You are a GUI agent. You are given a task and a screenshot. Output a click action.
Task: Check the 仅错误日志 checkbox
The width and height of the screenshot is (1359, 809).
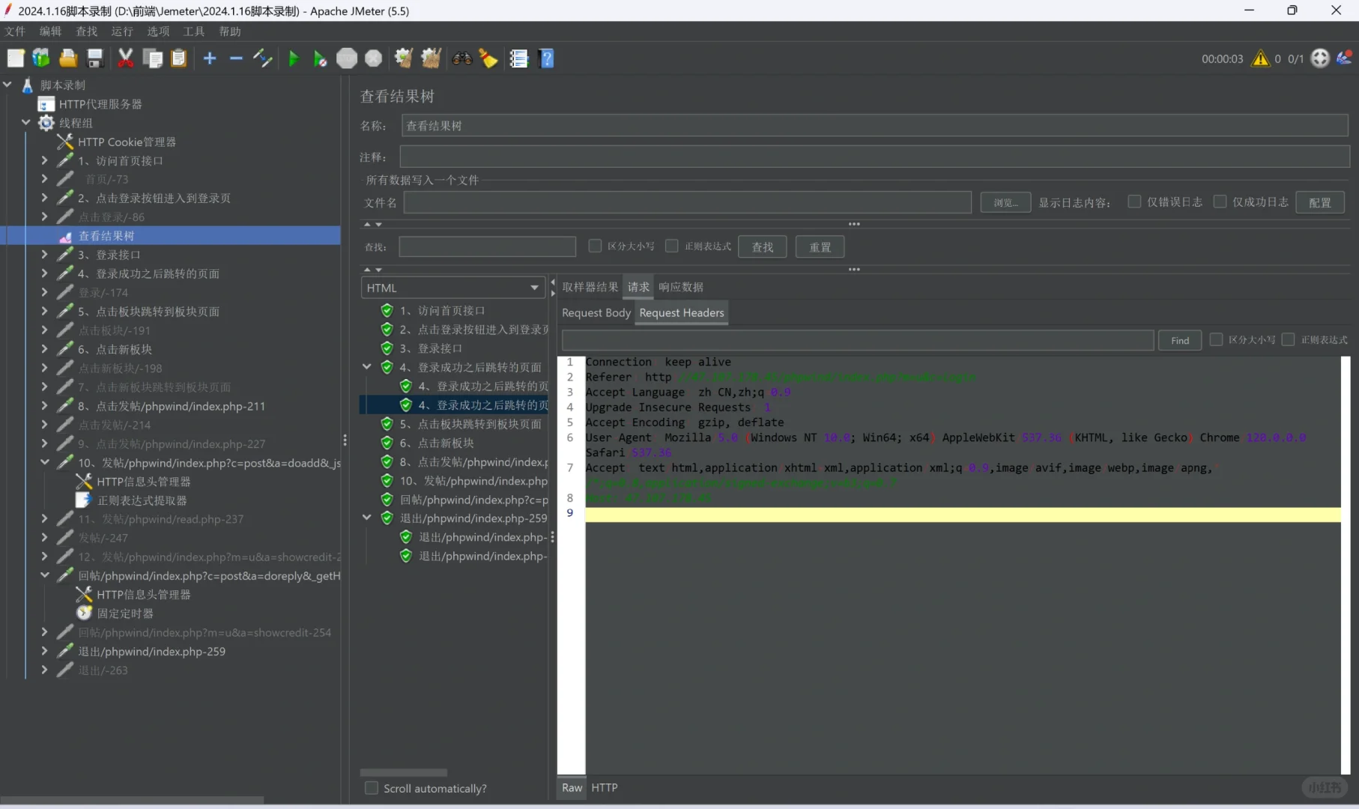(x=1134, y=202)
